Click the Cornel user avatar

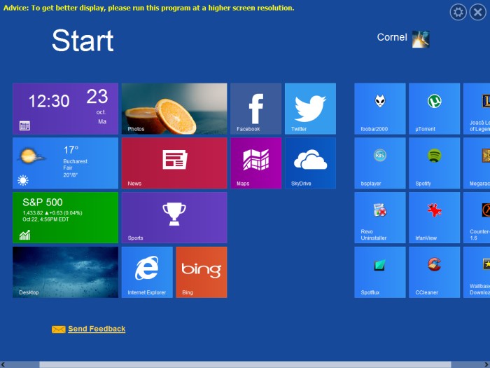(421, 39)
